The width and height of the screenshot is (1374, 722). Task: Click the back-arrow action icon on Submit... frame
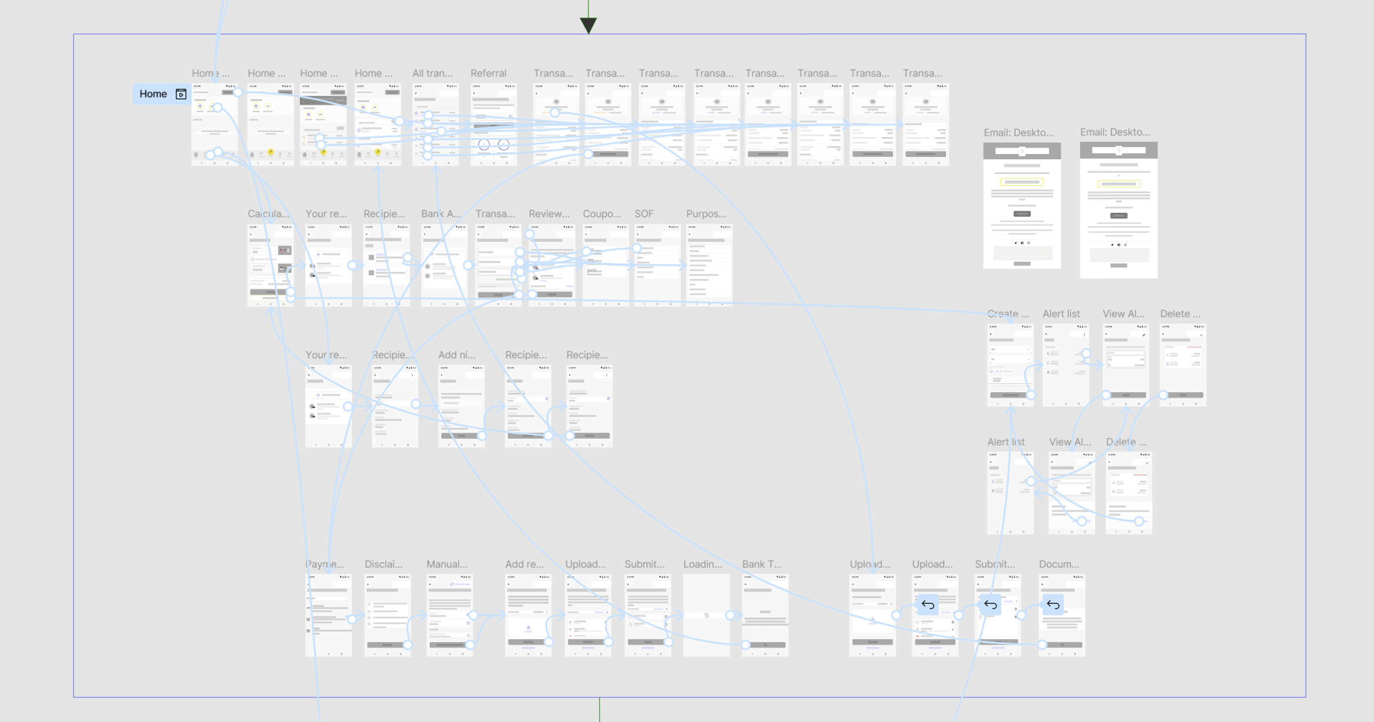click(991, 605)
